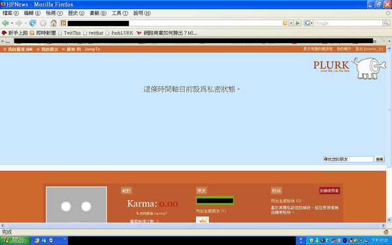Open 我的帳戶 account link
Image resolution: width=392 pixels, height=245 pixels.
344,49
